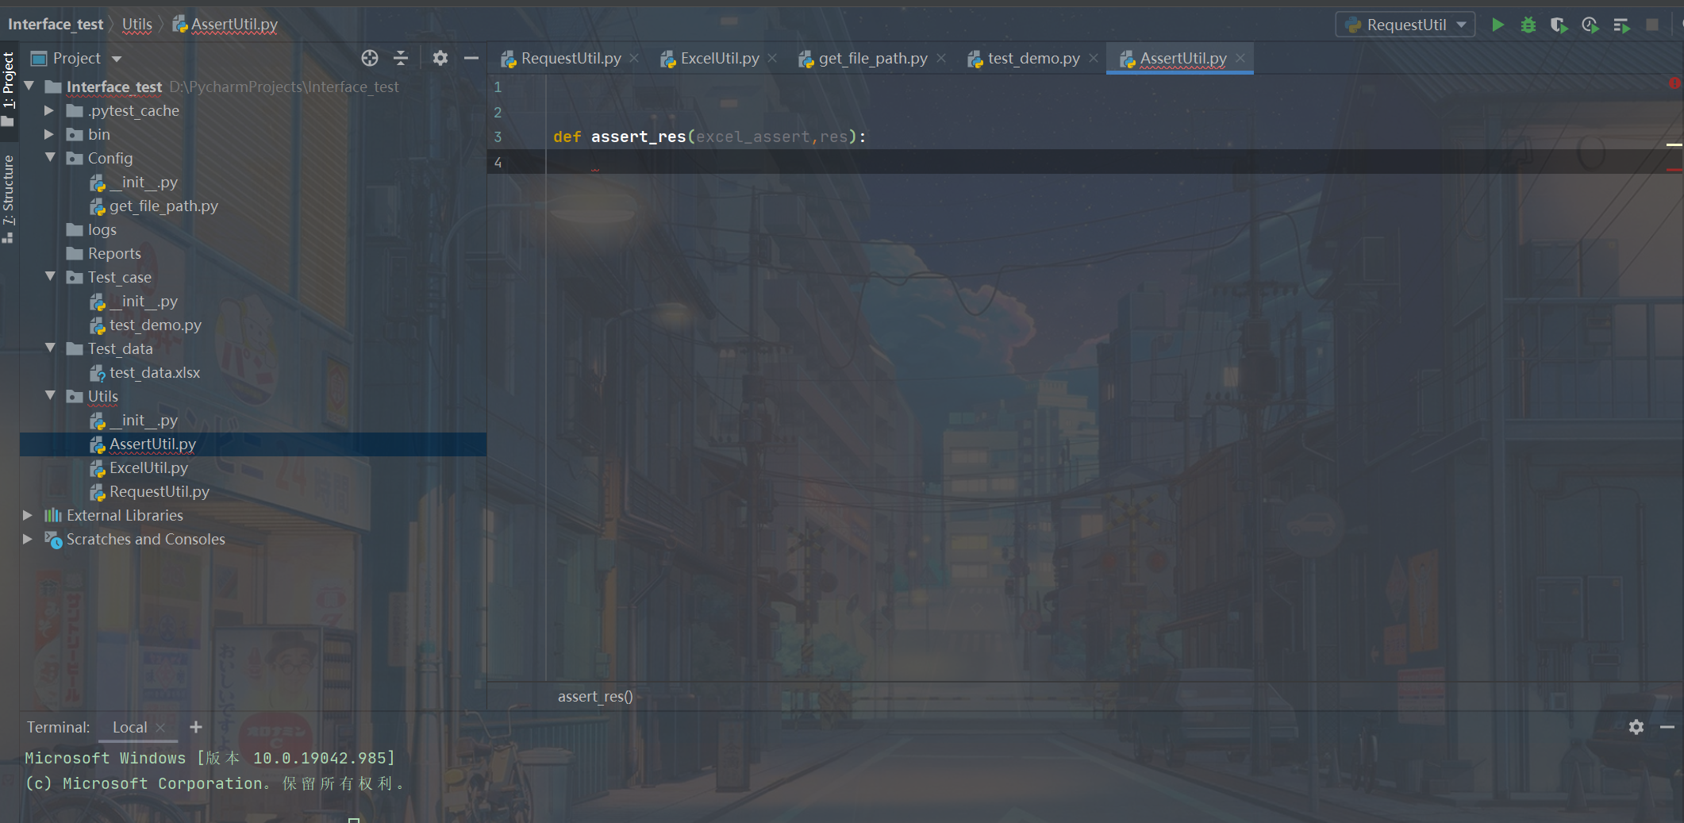The width and height of the screenshot is (1684, 823).
Task: Expand Scratches and Consoles node
Action: (x=28, y=539)
